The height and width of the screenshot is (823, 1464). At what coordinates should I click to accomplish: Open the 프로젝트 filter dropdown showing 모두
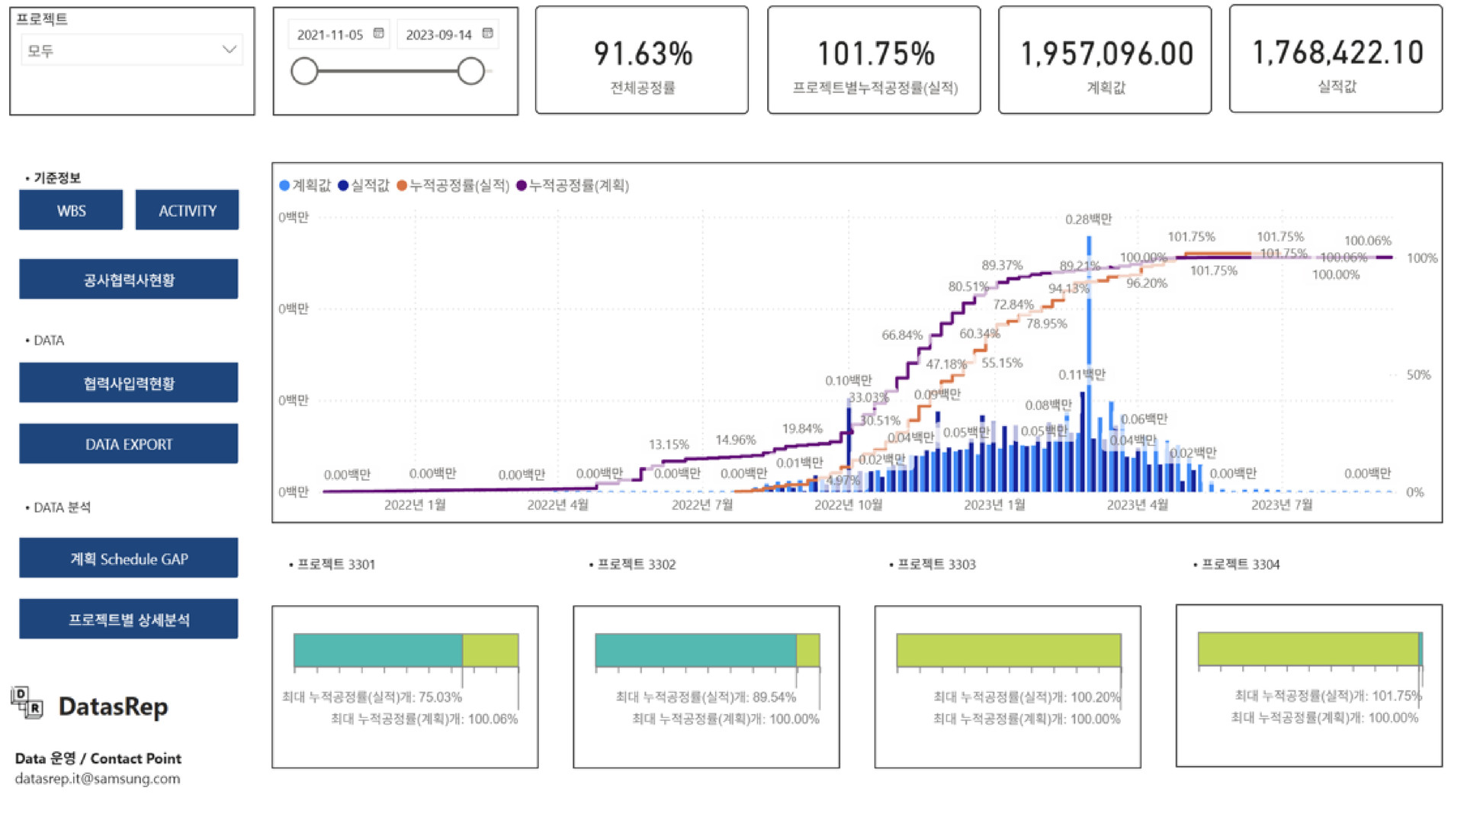tap(130, 49)
